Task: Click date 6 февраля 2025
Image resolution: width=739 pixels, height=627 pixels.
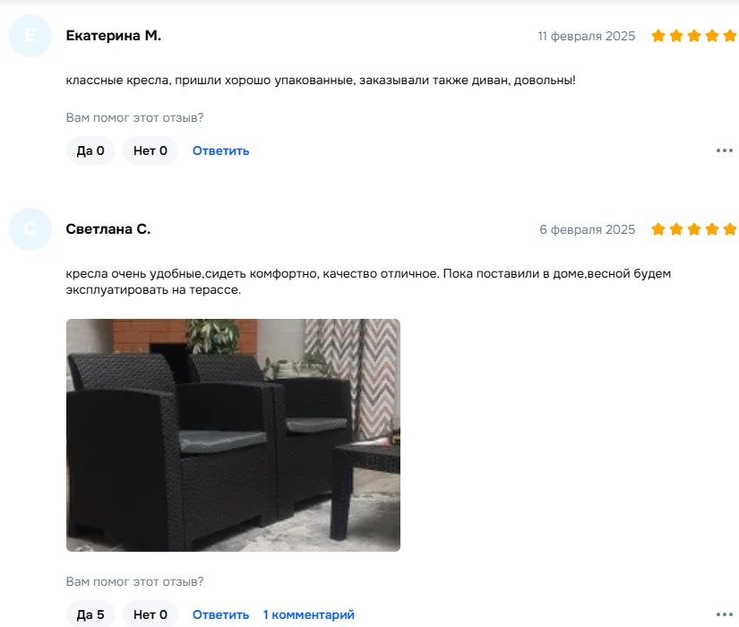Action: (x=588, y=229)
